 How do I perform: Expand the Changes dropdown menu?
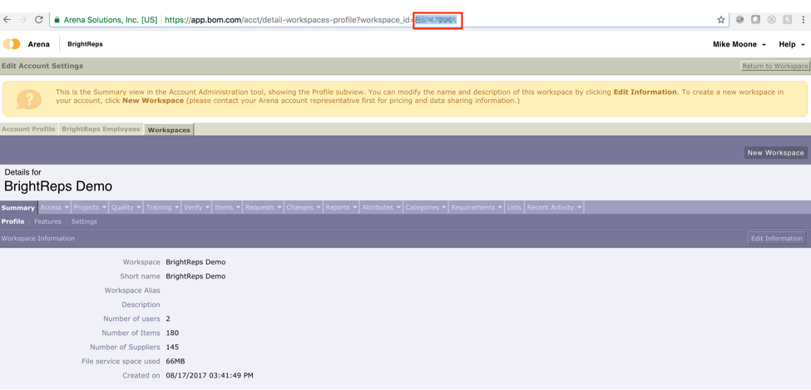(x=304, y=207)
